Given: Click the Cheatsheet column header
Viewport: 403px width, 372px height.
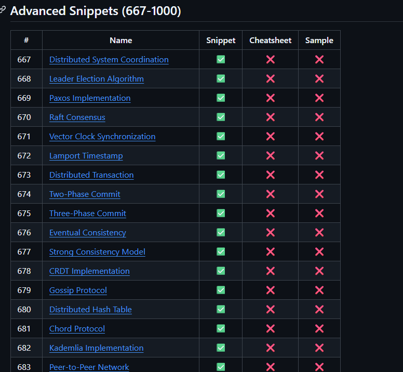Looking at the screenshot, I should (x=270, y=40).
